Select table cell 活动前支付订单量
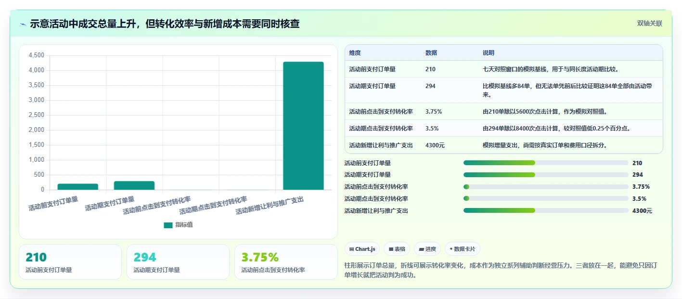Screen dimensions: 682x299 coord(373,69)
